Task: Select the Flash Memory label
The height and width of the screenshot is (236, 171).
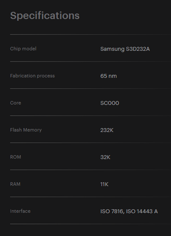Action: coord(26,130)
